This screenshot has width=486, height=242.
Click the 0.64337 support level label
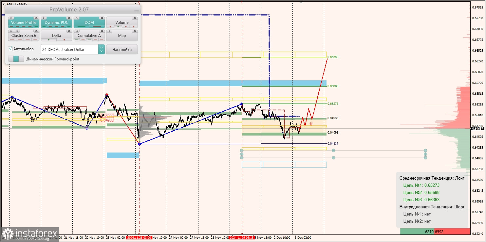[x=333, y=143]
